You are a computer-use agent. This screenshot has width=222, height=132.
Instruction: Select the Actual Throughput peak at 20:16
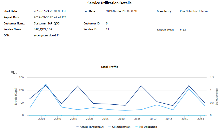[x=77, y=86]
